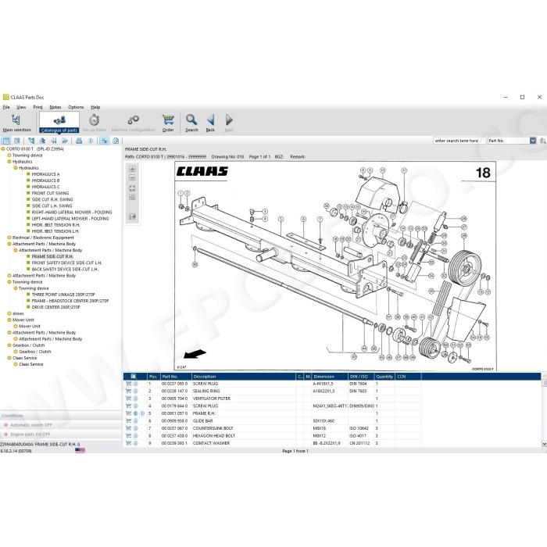Click the info icon in small toolbar
Screen dimensions: 547x547
tap(91, 141)
